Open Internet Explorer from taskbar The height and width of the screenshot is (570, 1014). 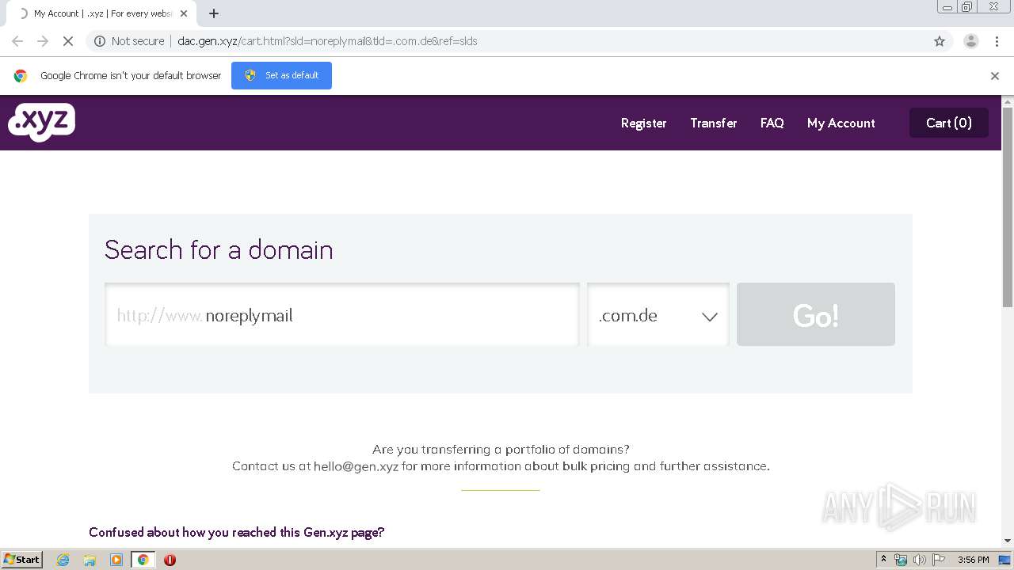[x=63, y=560]
